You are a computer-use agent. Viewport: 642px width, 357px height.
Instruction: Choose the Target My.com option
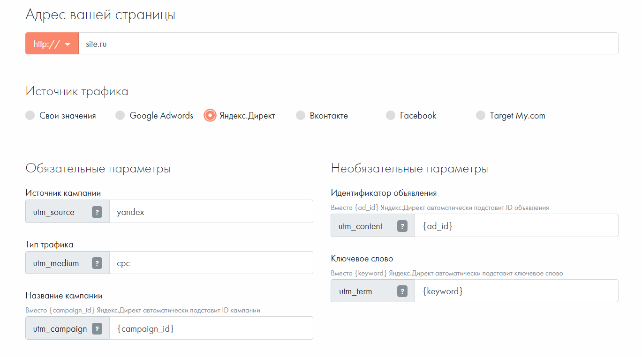[x=480, y=115]
